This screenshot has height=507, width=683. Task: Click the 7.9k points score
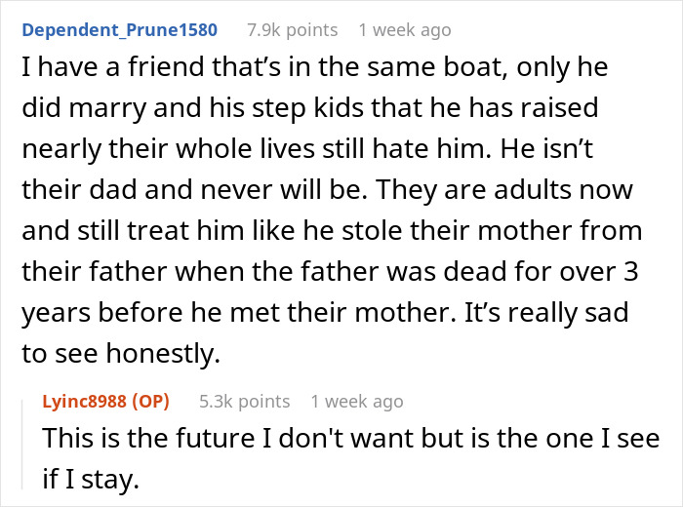coord(293,29)
